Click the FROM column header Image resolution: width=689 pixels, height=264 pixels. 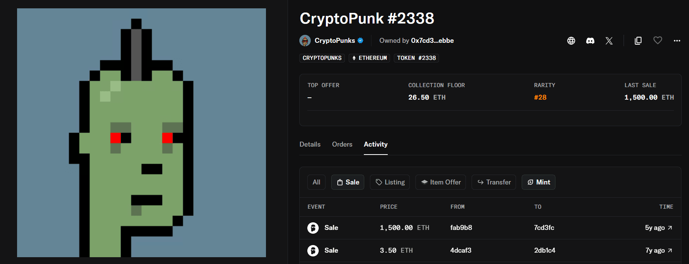coord(457,207)
